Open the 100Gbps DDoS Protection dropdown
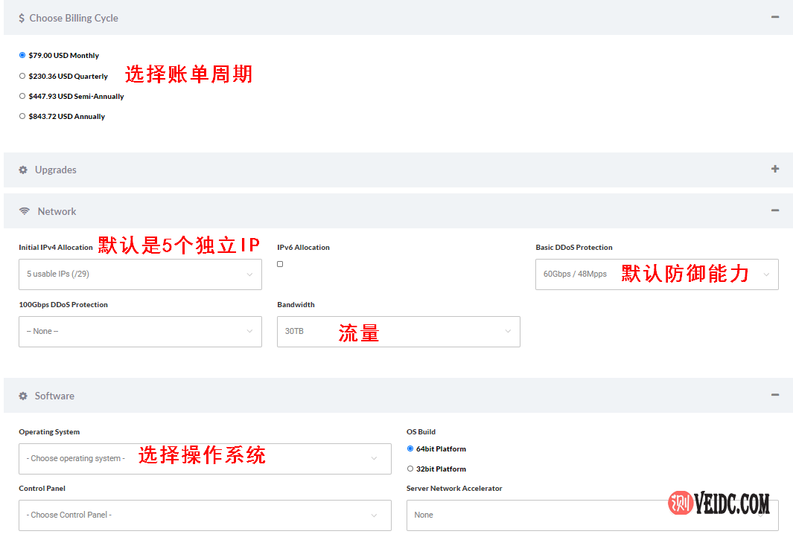The width and height of the screenshot is (793, 537). click(140, 332)
